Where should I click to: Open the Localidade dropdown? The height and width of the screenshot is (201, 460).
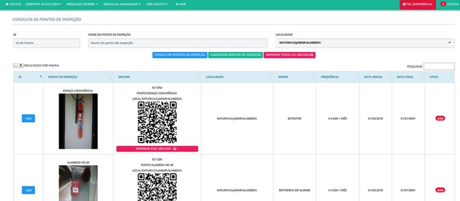[x=365, y=43]
